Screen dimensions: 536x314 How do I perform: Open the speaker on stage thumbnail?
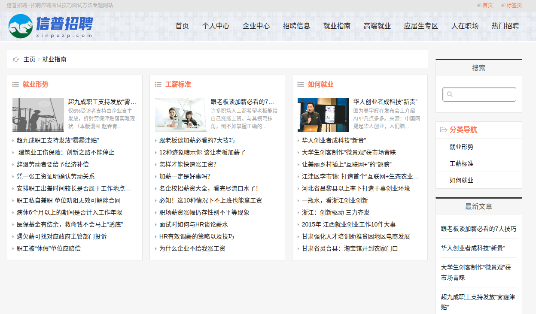point(323,115)
